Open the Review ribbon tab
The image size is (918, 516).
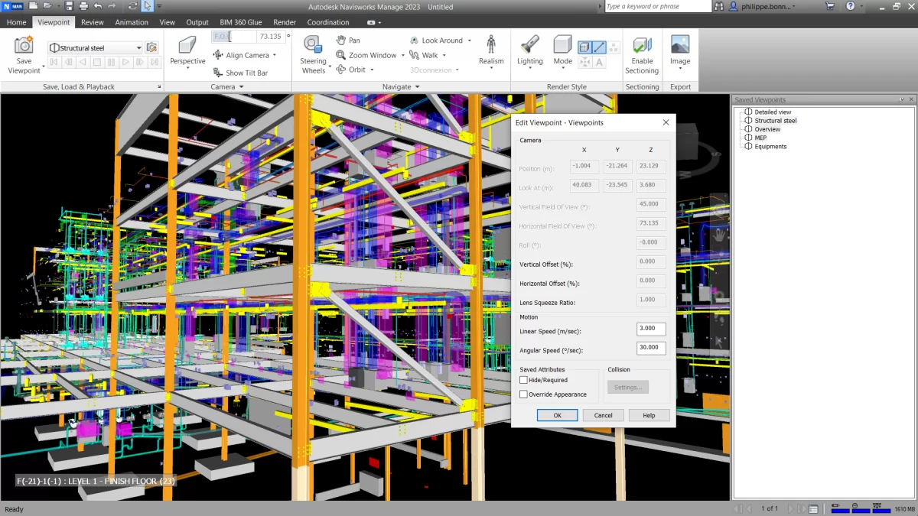(x=93, y=22)
